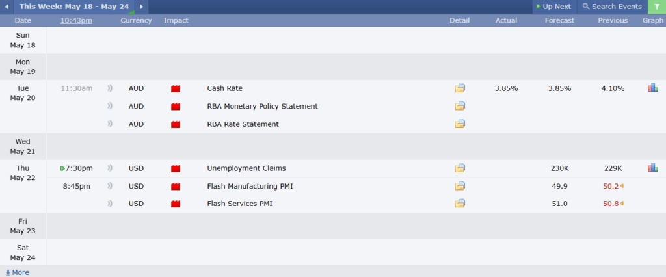The image size is (666, 277).
Task: Toggle the sound alert for Cash Rate
Action: click(109, 88)
